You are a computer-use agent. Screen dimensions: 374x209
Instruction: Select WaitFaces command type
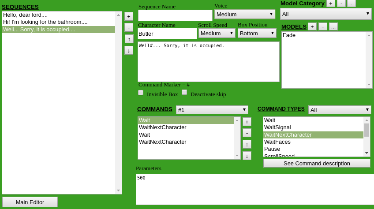(x=313, y=142)
